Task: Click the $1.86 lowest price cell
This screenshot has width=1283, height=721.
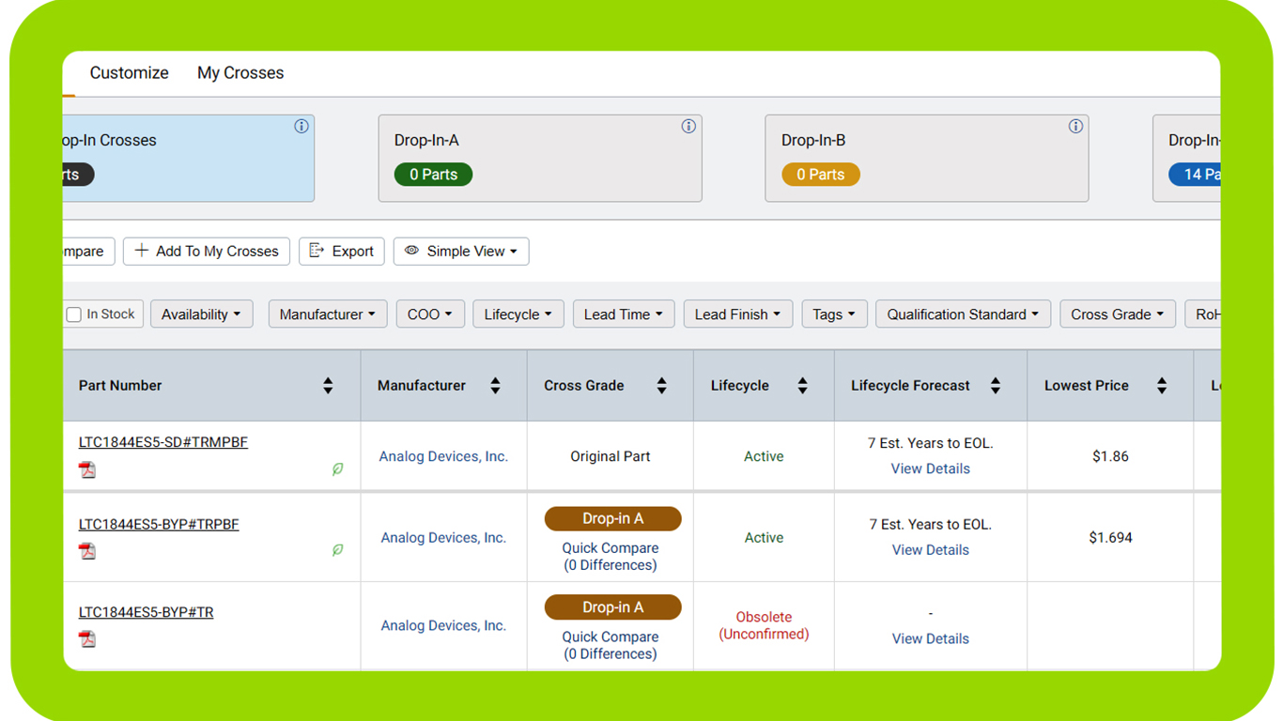Action: [1110, 456]
